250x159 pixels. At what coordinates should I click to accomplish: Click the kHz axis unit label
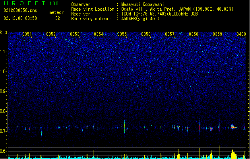pyautogui.click(x=4, y=32)
